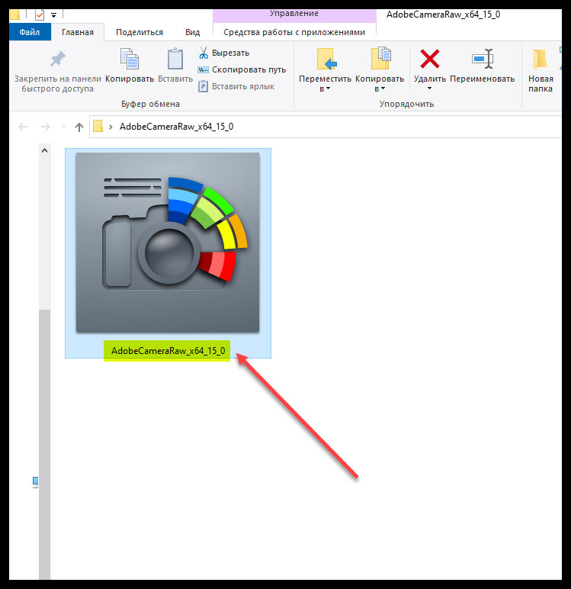
Task: Click the Properties checkmark icon in title bar
Action: (40, 14)
